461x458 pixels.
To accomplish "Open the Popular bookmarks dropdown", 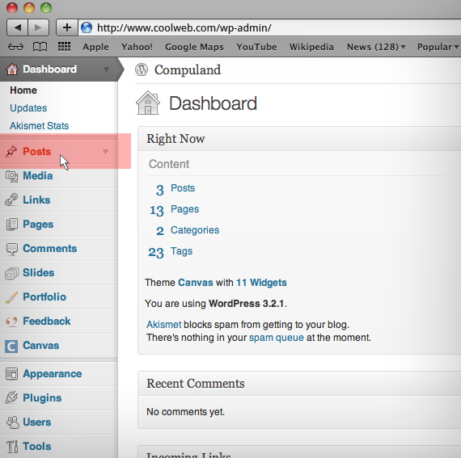I will 438,47.
